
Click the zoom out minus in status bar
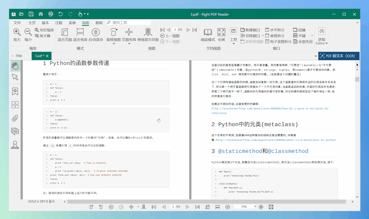tap(228, 207)
